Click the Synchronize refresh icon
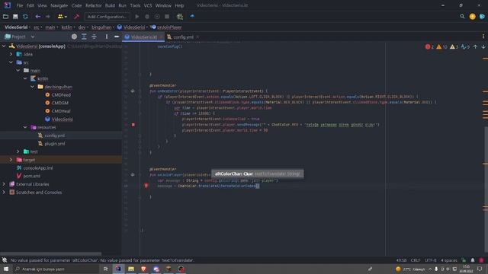This screenshot has height=274, width=488. (25, 17)
